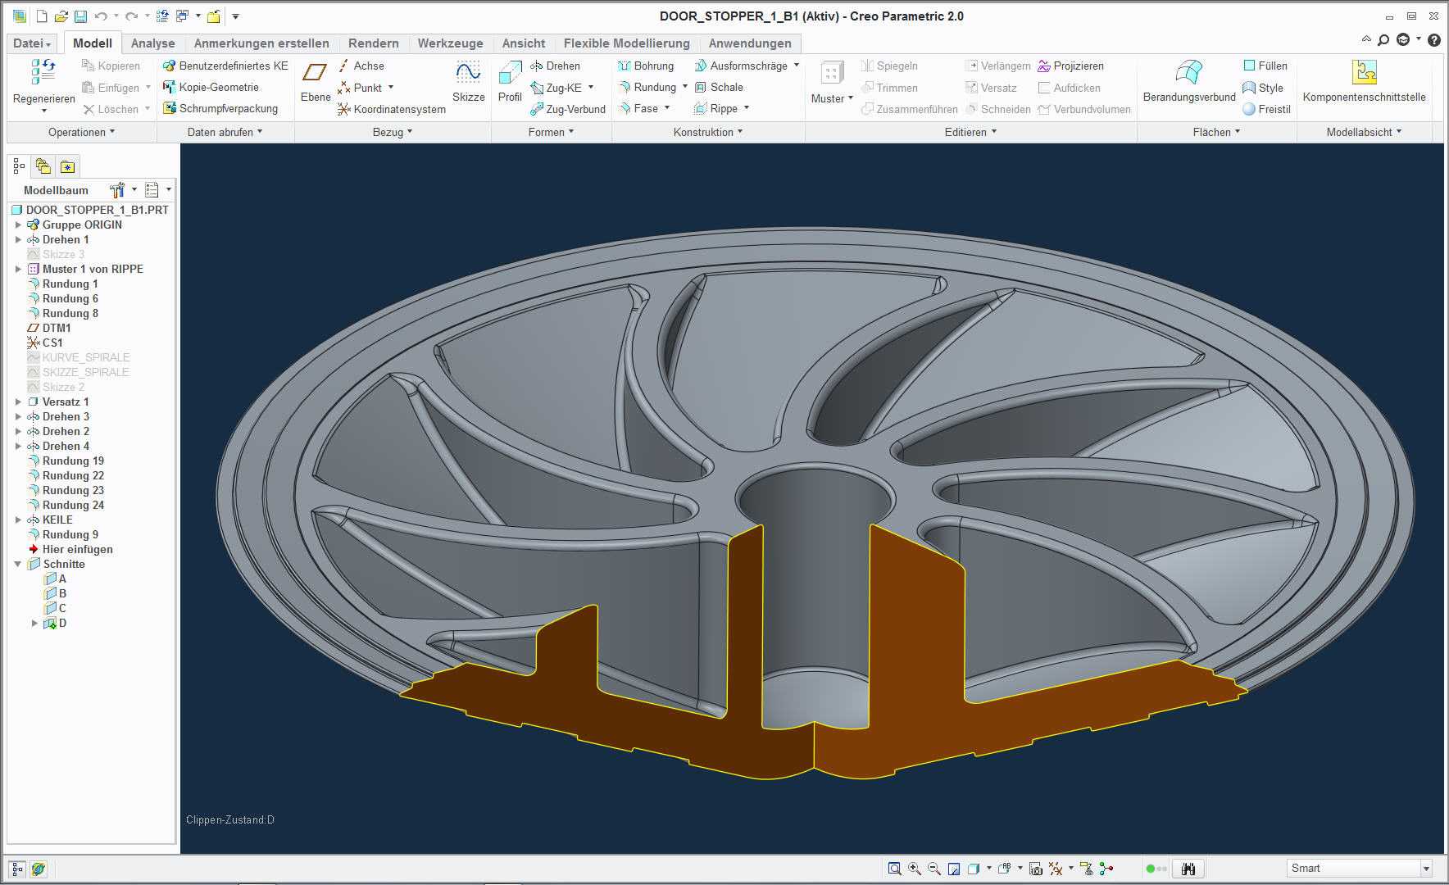The image size is (1449, 885).
Task: Click the Close window folder icon
Action: pyautogui.click(x=214, y=16)
